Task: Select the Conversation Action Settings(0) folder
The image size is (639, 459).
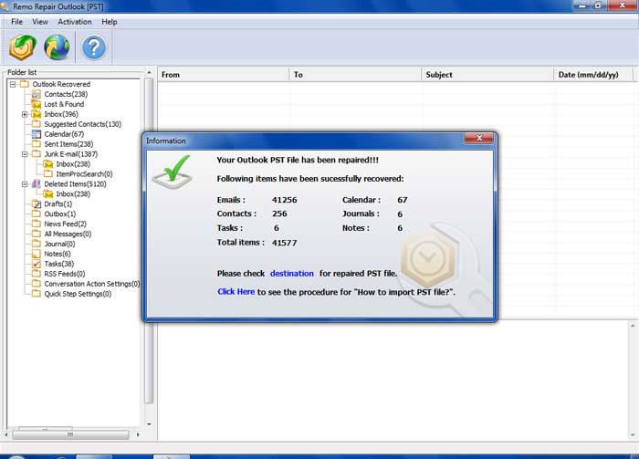Action: pos(91,284)
